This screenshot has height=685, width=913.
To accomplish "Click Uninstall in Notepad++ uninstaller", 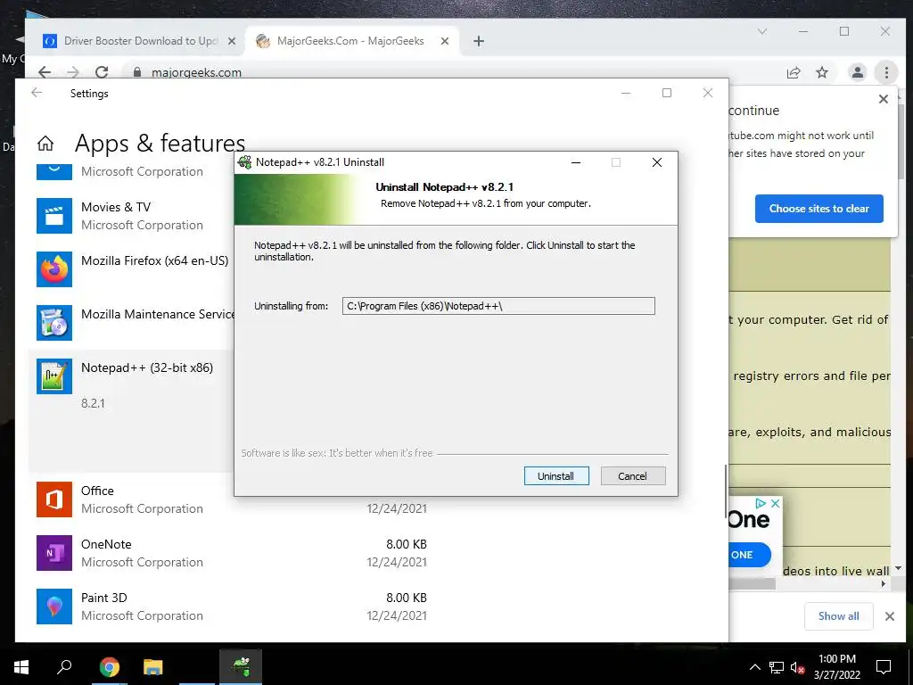I will [556, 476].
